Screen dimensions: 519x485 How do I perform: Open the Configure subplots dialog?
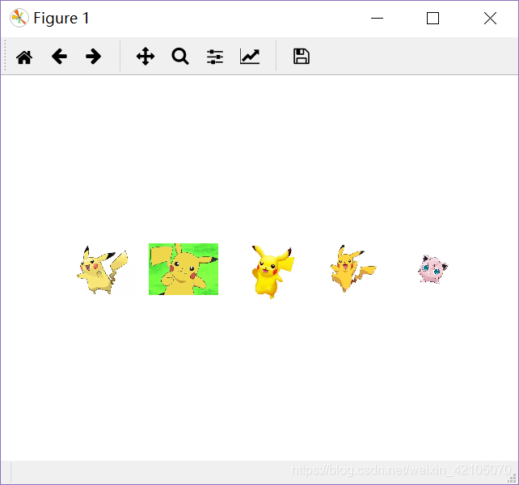click(215, 57)
